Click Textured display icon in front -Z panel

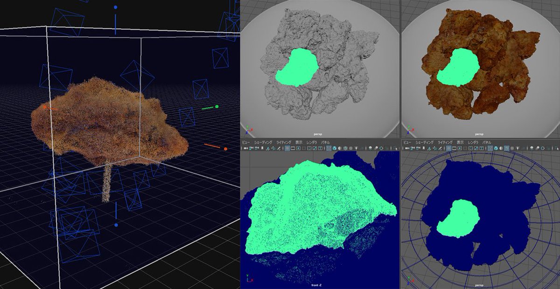[x=351, y=148]
